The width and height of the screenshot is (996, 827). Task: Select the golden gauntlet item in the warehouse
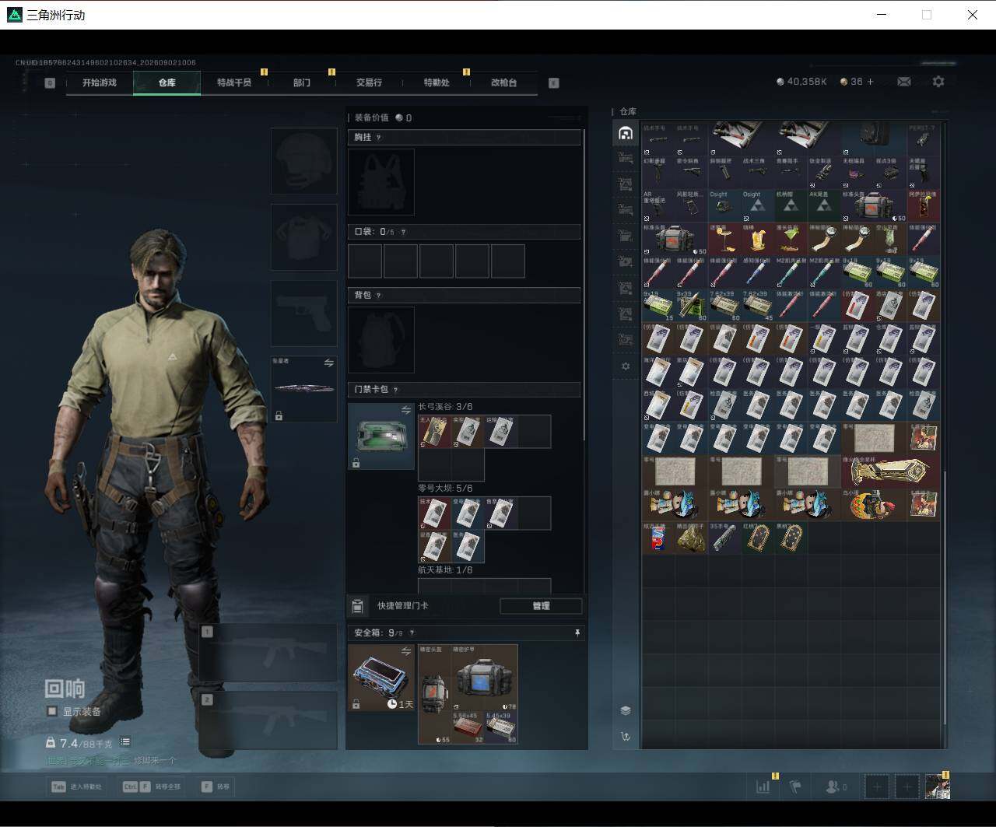890,471
